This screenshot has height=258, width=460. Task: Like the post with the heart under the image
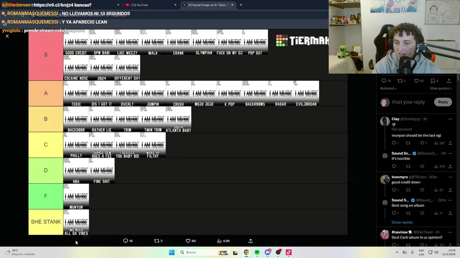coord(188,241)
